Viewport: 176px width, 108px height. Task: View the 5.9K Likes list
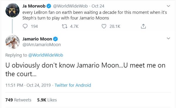[47, 100]
